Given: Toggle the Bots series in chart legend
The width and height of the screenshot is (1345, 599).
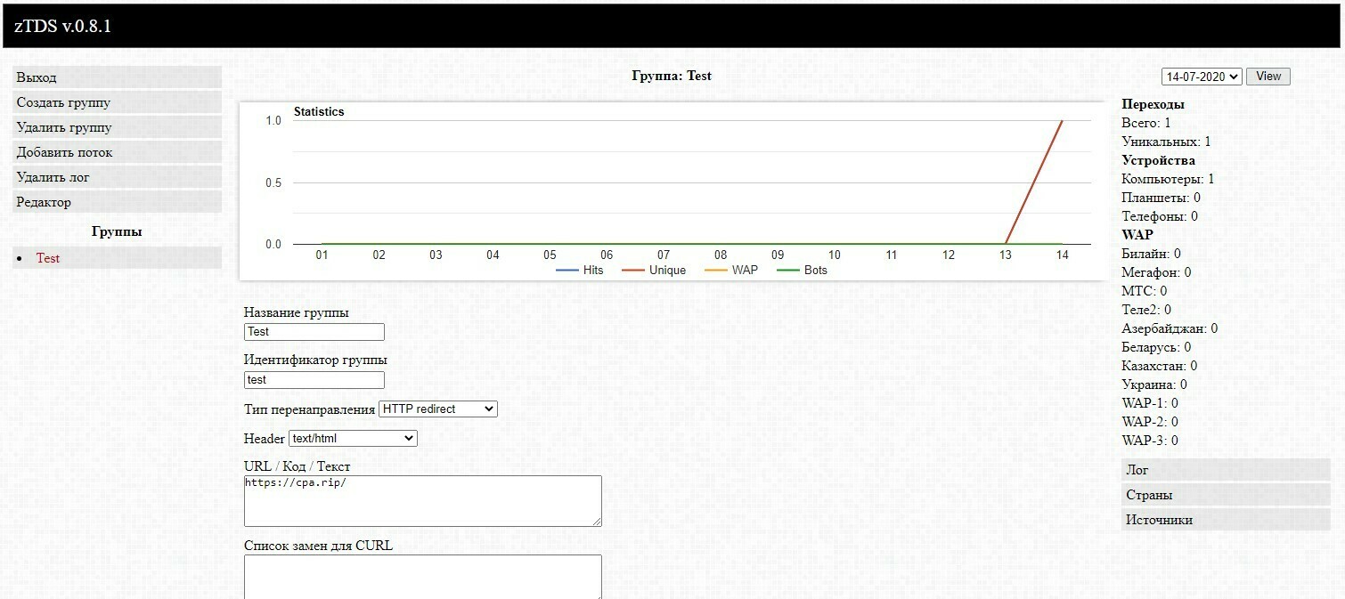Looking at the screenshot, I should (803, 270).
